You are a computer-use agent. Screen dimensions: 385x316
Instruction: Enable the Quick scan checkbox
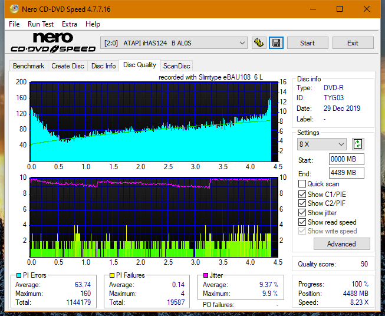302,184
